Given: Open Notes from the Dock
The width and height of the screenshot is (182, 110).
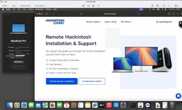Looking at the screenshot, I should click(88, 105).
